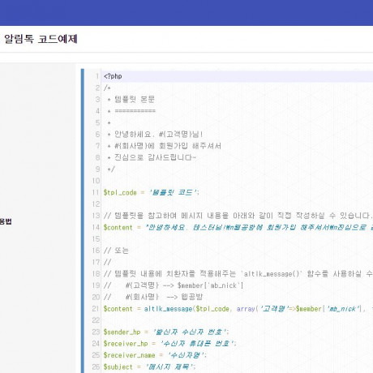The height and width of the screenshot is (373, 373).
Task: Click the 템플릿 본문 comment line
Action: click(131, 100)
